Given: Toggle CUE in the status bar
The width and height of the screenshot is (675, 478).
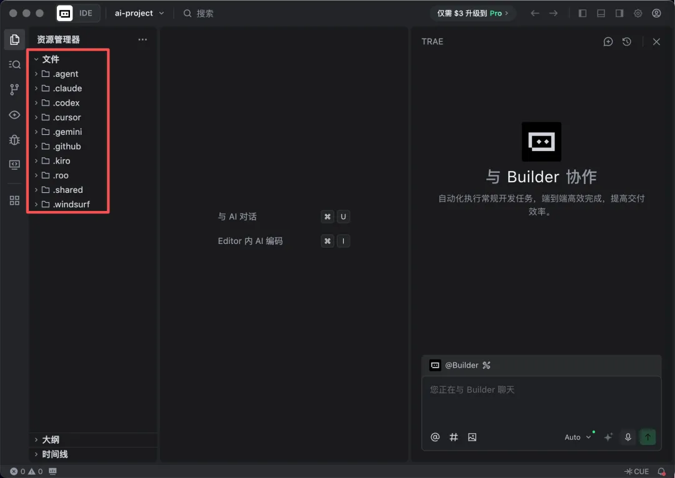Looking at the screenshot, I should pos(637,472).
